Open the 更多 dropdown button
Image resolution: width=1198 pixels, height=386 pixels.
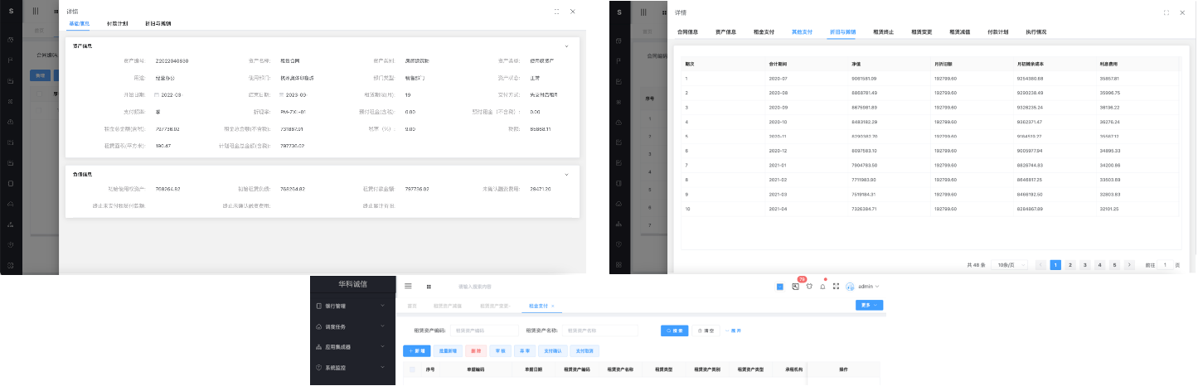pyautogui.click(x=869, y=305)
